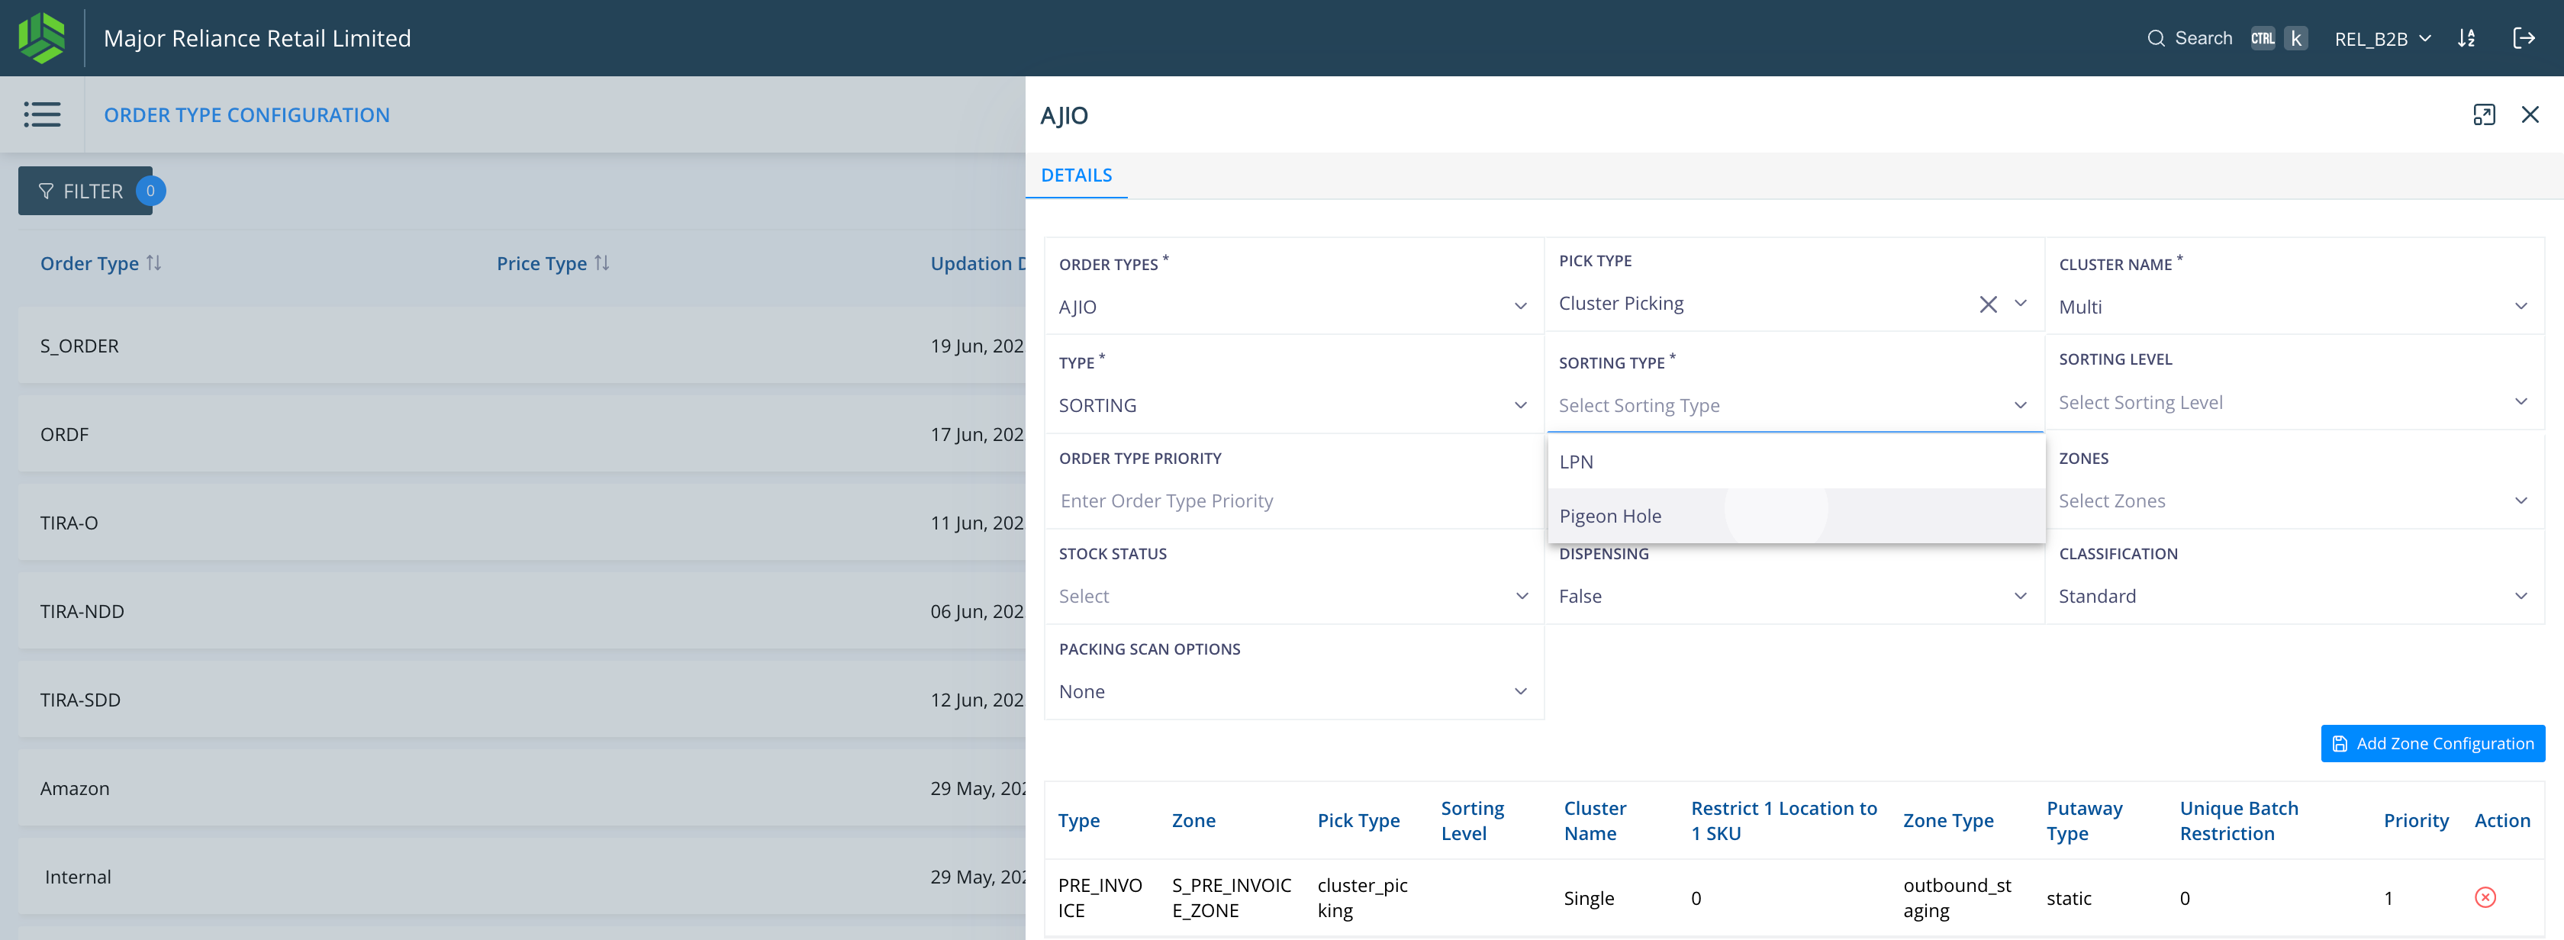Viewport: 2564px width, 940px height.
Task: Sort by Order Type column arrows
Action: click(x=153, y=262)
